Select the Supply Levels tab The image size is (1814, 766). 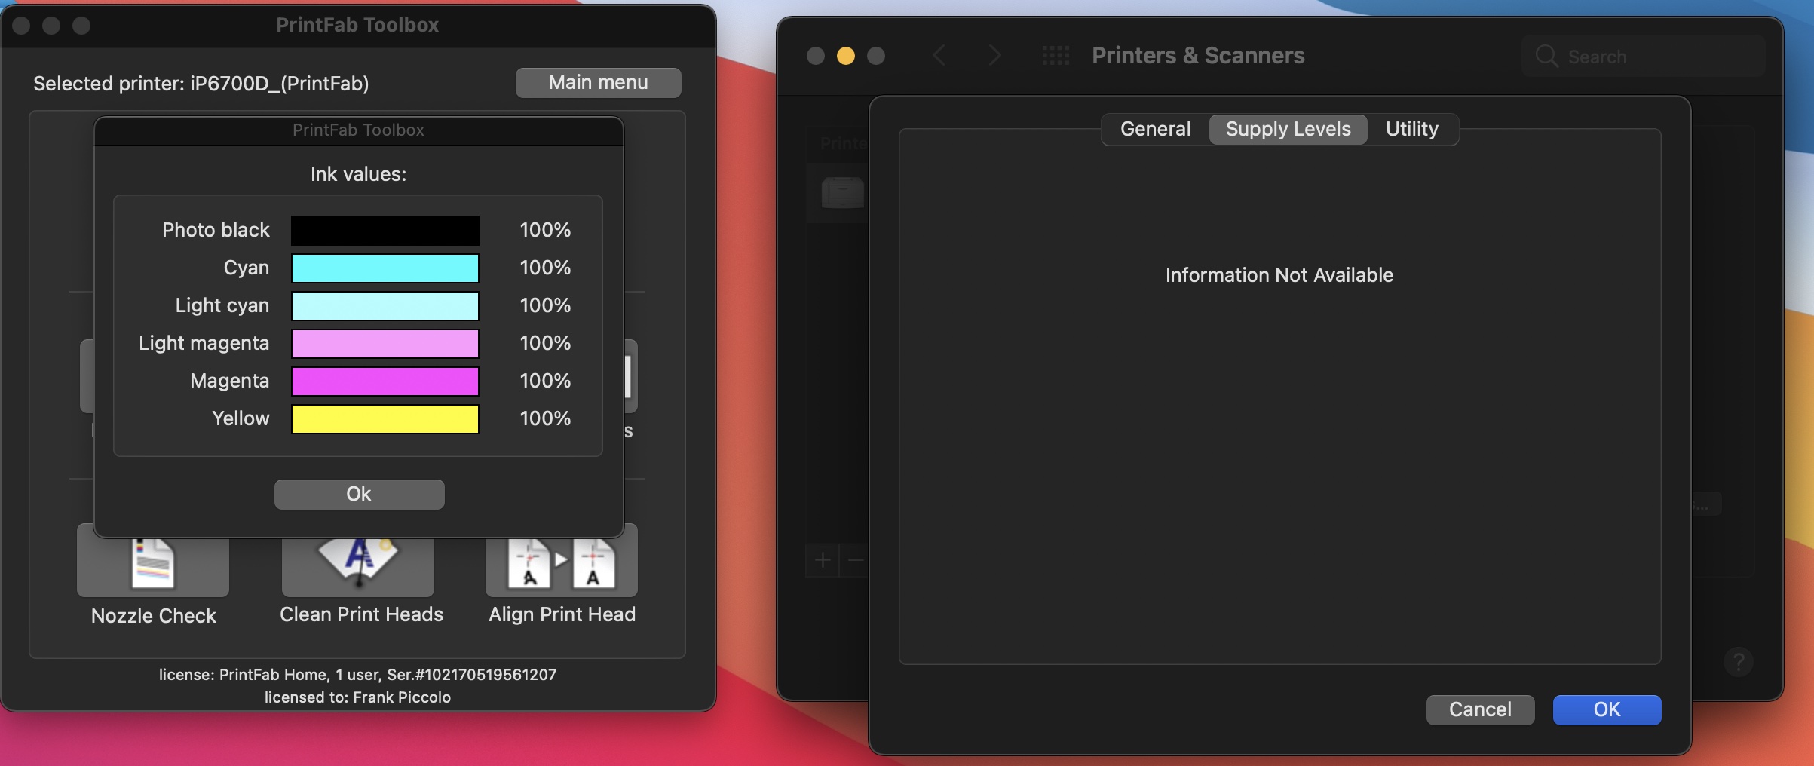(1288, 129)
